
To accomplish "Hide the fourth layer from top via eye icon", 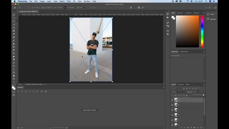I will [172, 115].
